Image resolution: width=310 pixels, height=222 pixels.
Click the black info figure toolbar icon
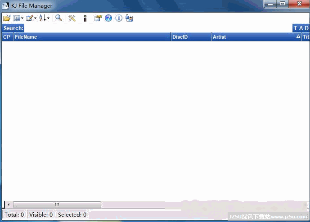tap(85, 18)
